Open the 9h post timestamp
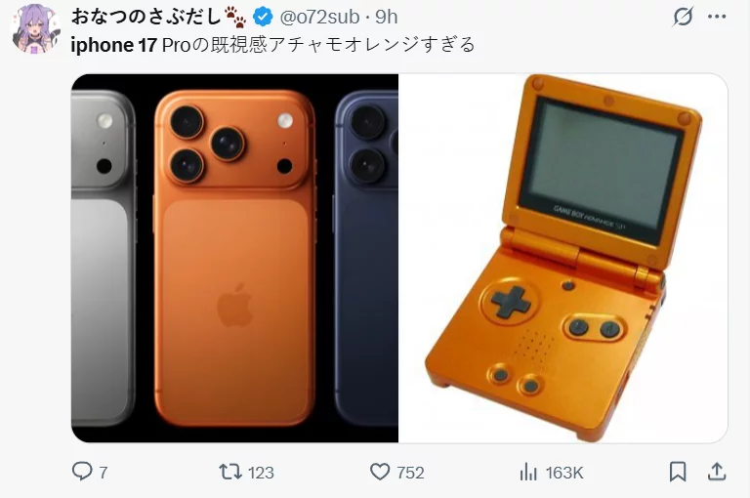Screen dimensions: 750x498 (386, 17)
